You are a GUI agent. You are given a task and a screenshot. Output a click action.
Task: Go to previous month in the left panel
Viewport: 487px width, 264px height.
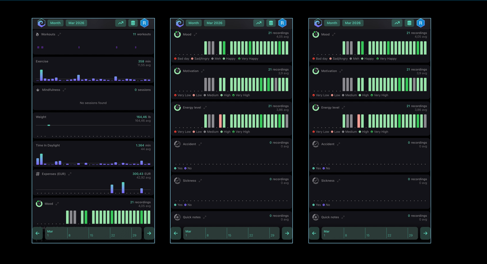click(37, 233)
